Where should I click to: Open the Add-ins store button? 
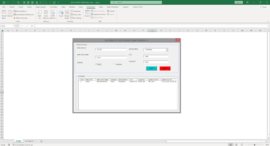pyautogui.click(x=40, y=14)
